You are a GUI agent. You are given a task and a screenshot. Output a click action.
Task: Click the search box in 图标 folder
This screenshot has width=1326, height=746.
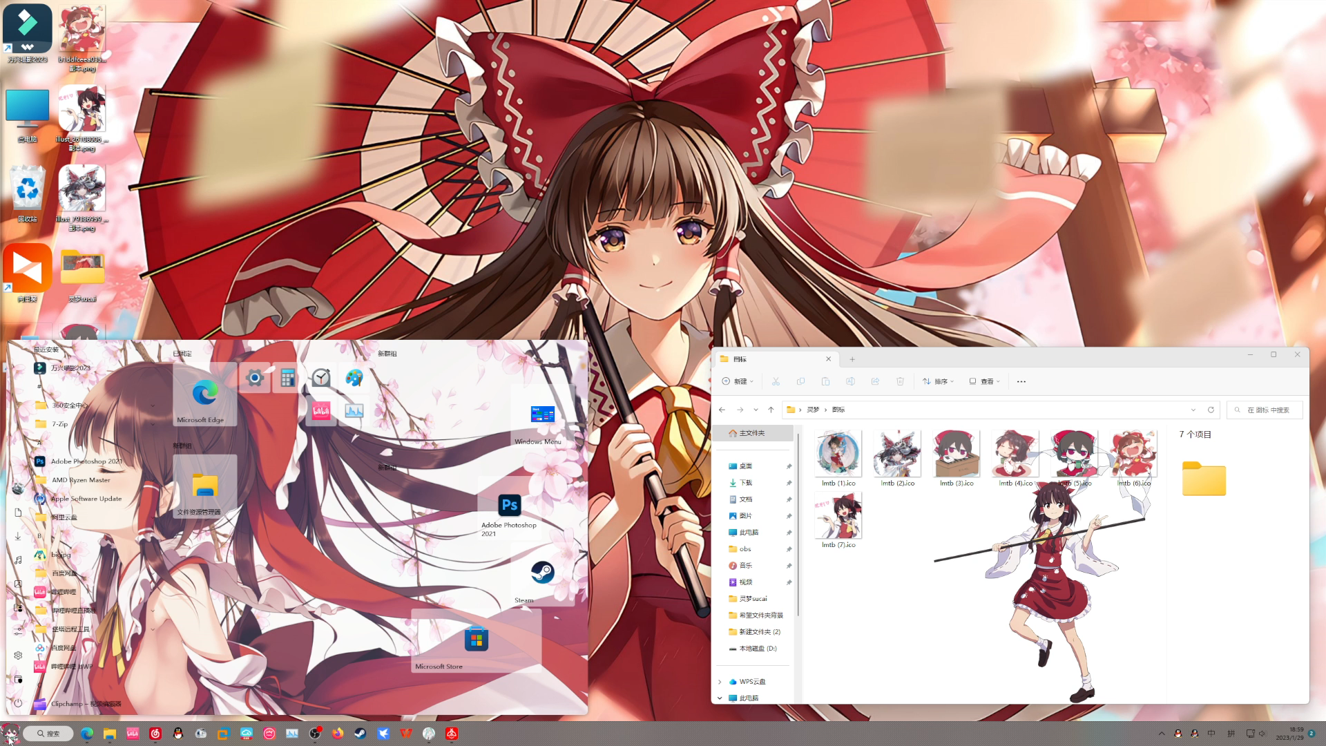pyautogui.click(x=1267, y=410)
